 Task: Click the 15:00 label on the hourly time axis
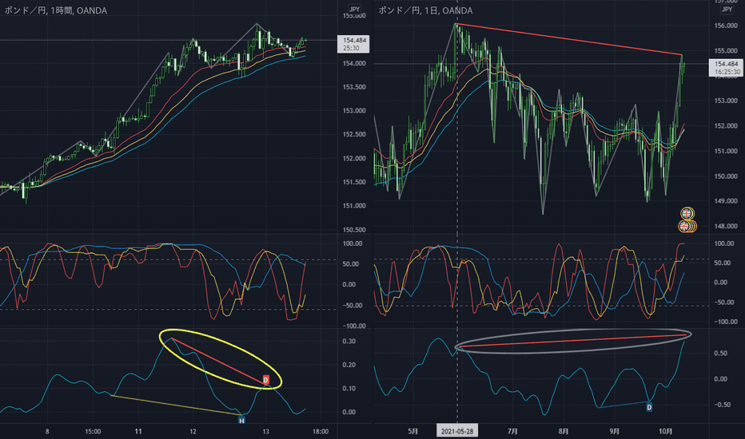[93, 431]
